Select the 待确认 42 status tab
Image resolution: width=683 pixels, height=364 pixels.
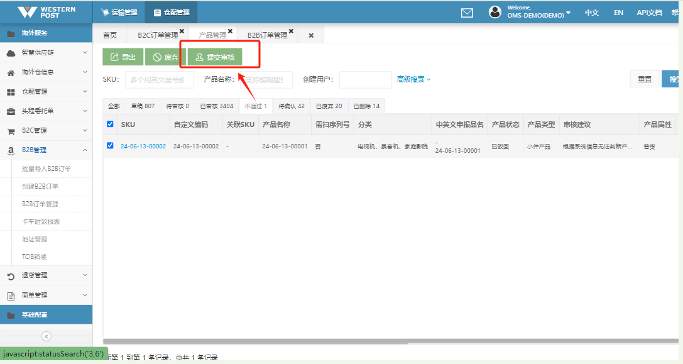pos(292,106)
